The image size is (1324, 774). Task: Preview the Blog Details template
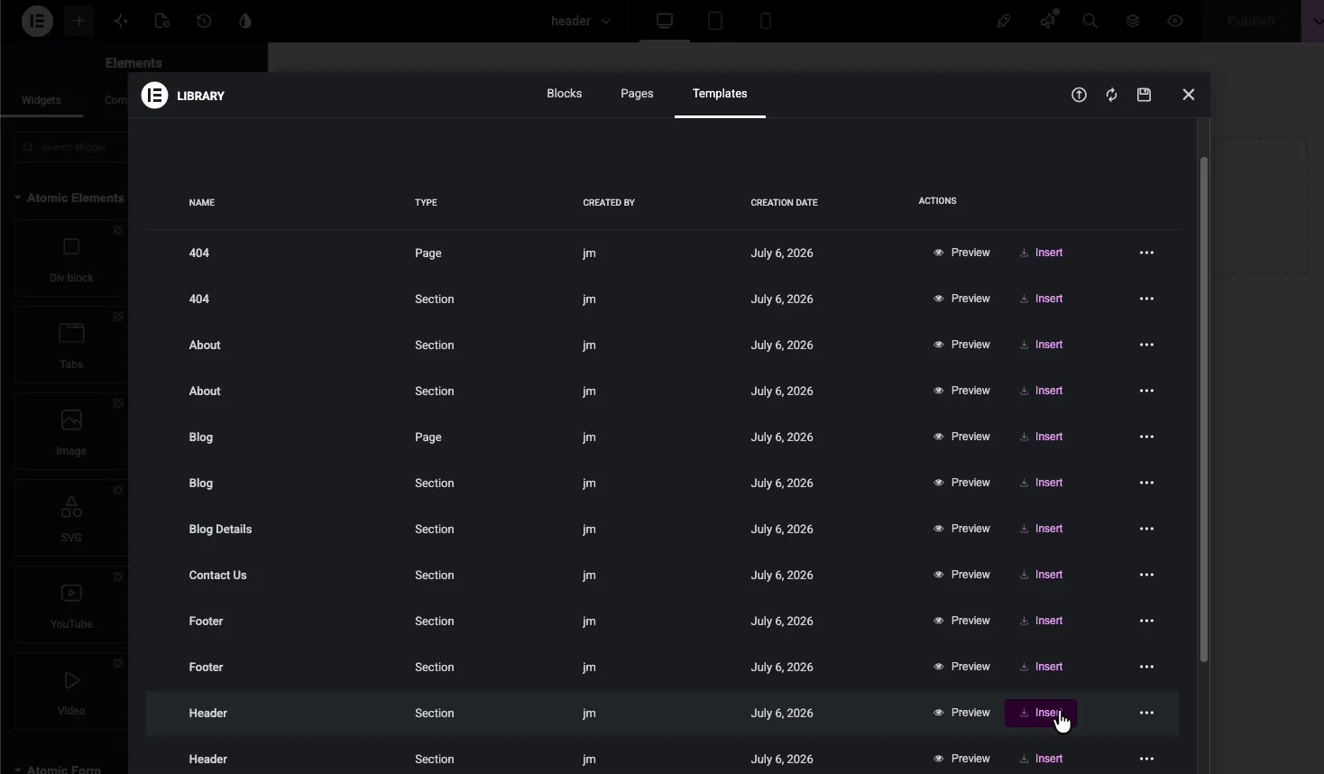pos(962,529)
